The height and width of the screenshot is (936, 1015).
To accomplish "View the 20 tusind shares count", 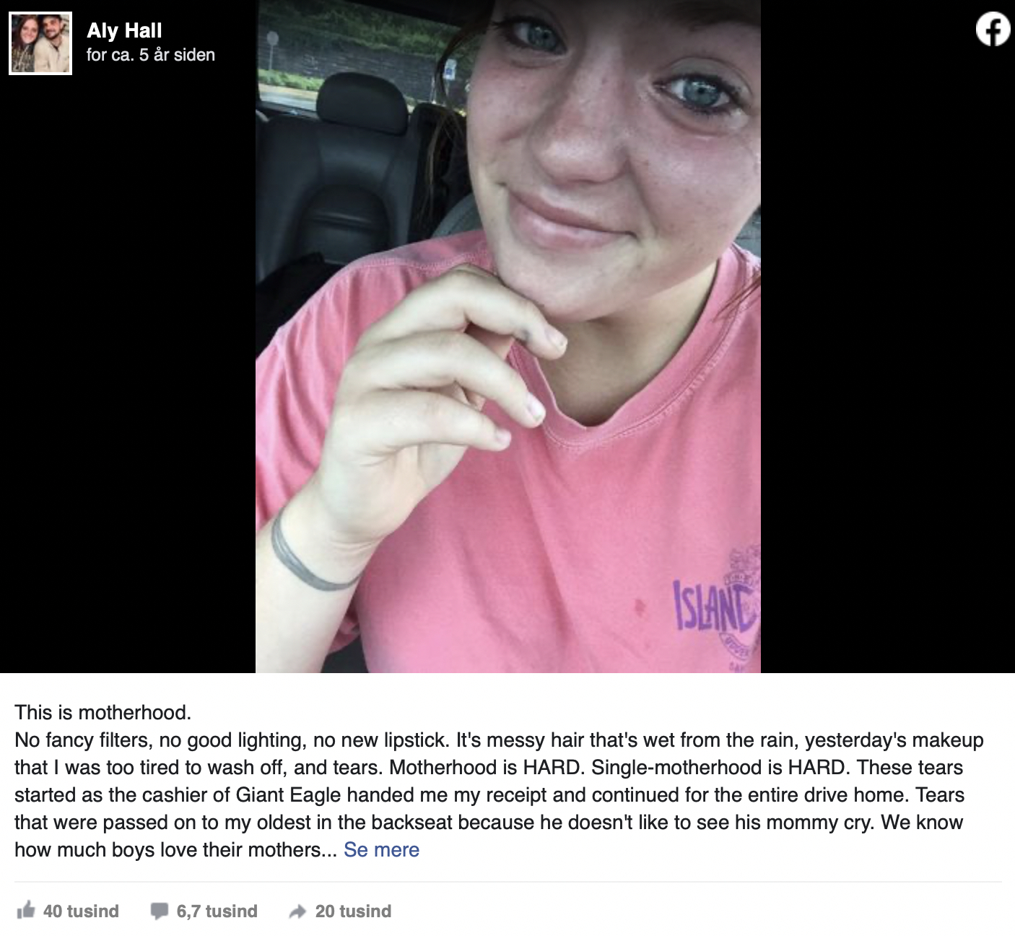I will click(x=353, y=911).
